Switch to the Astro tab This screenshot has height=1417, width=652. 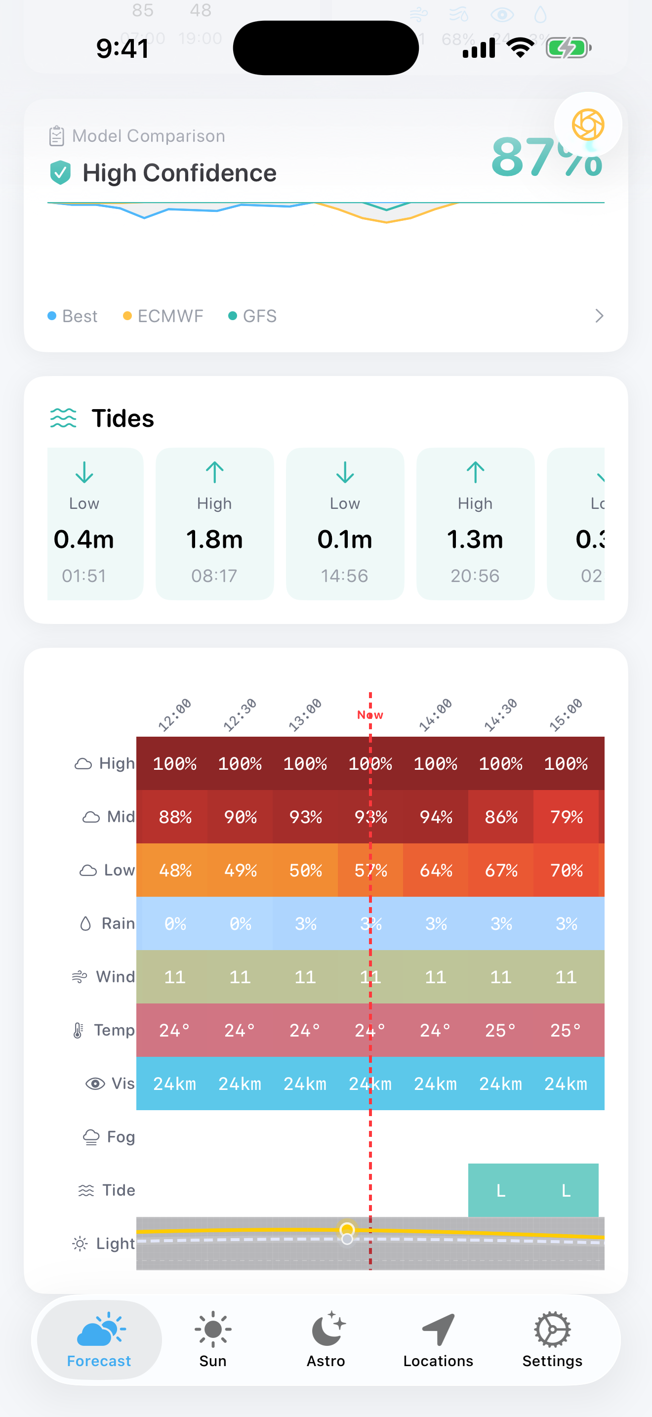pyautogui.click(x=326, y=1339)
